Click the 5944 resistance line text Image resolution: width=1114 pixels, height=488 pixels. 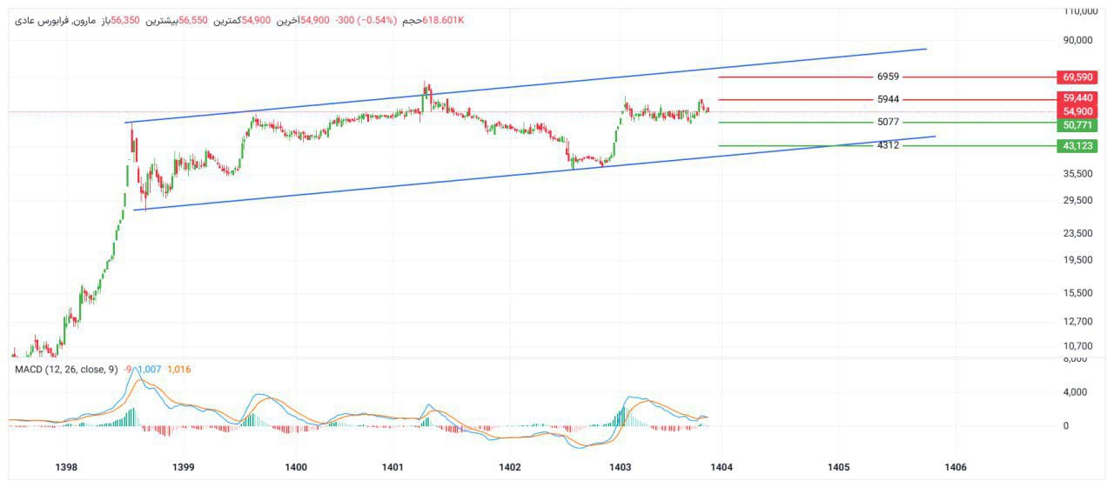(x=888, y=99)
